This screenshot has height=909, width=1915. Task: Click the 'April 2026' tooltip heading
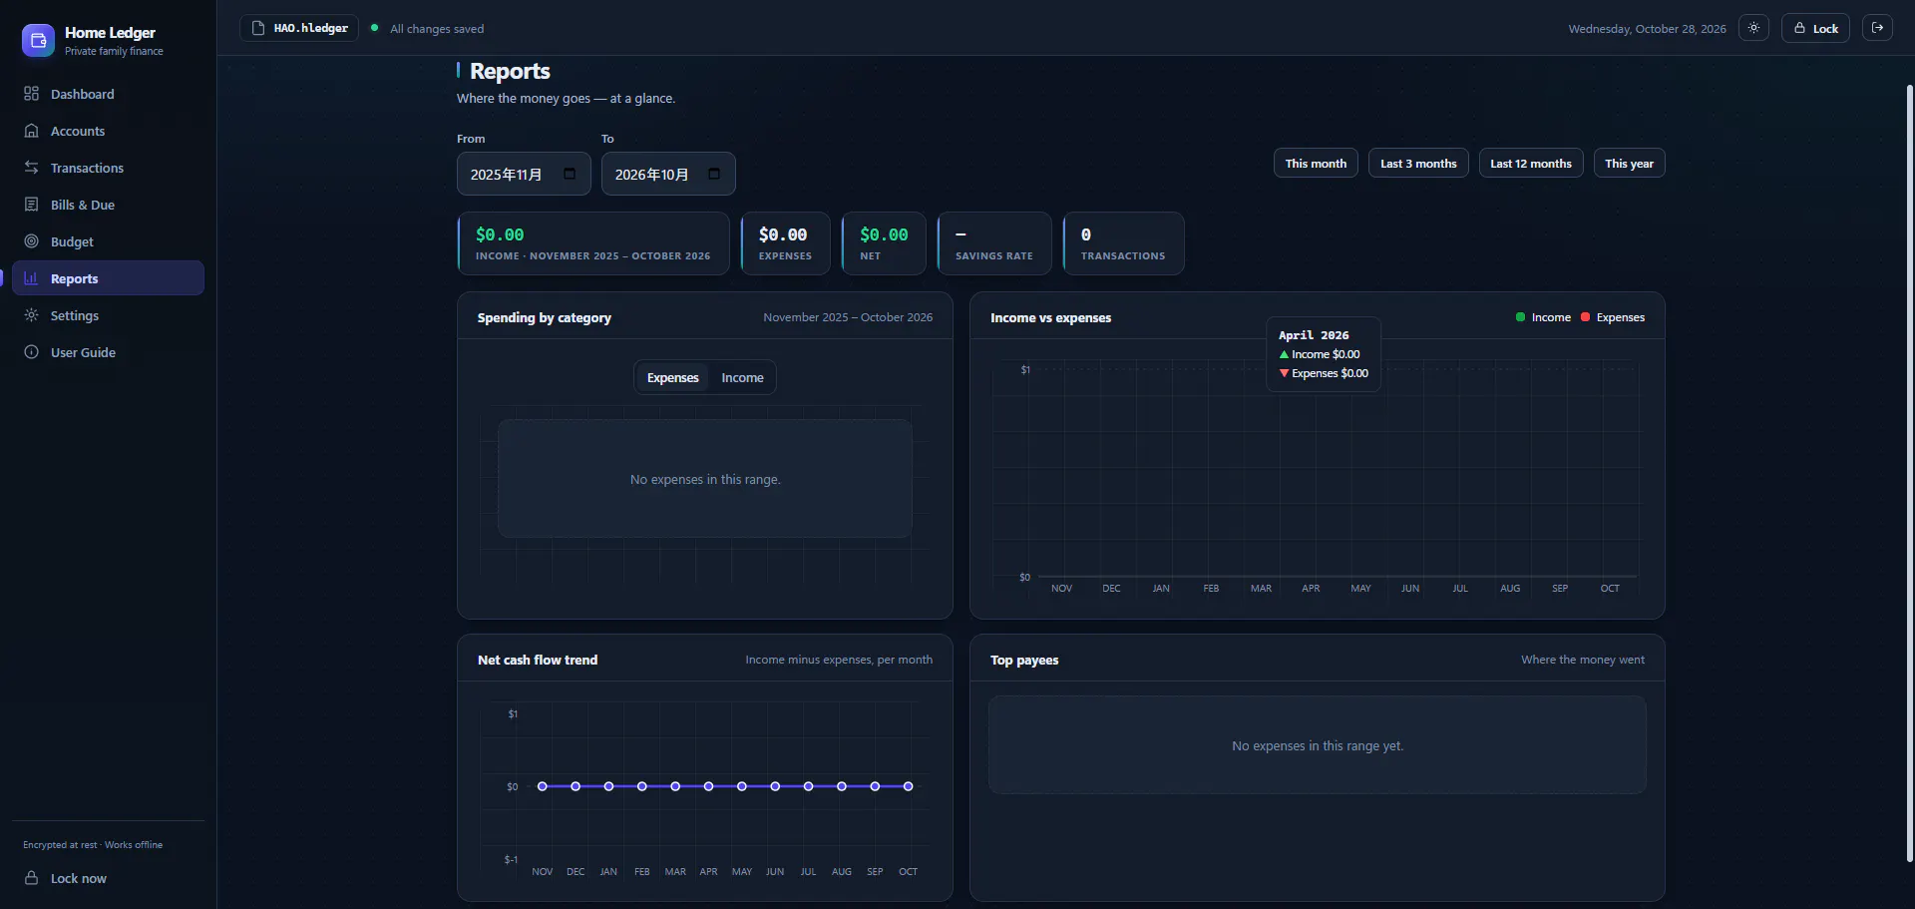pos(1314,335)
